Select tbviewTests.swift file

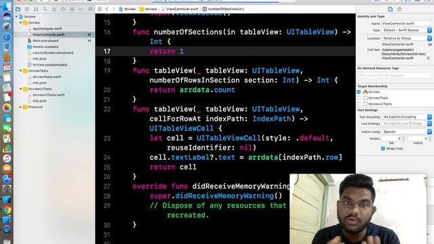(x=47, y=77)
